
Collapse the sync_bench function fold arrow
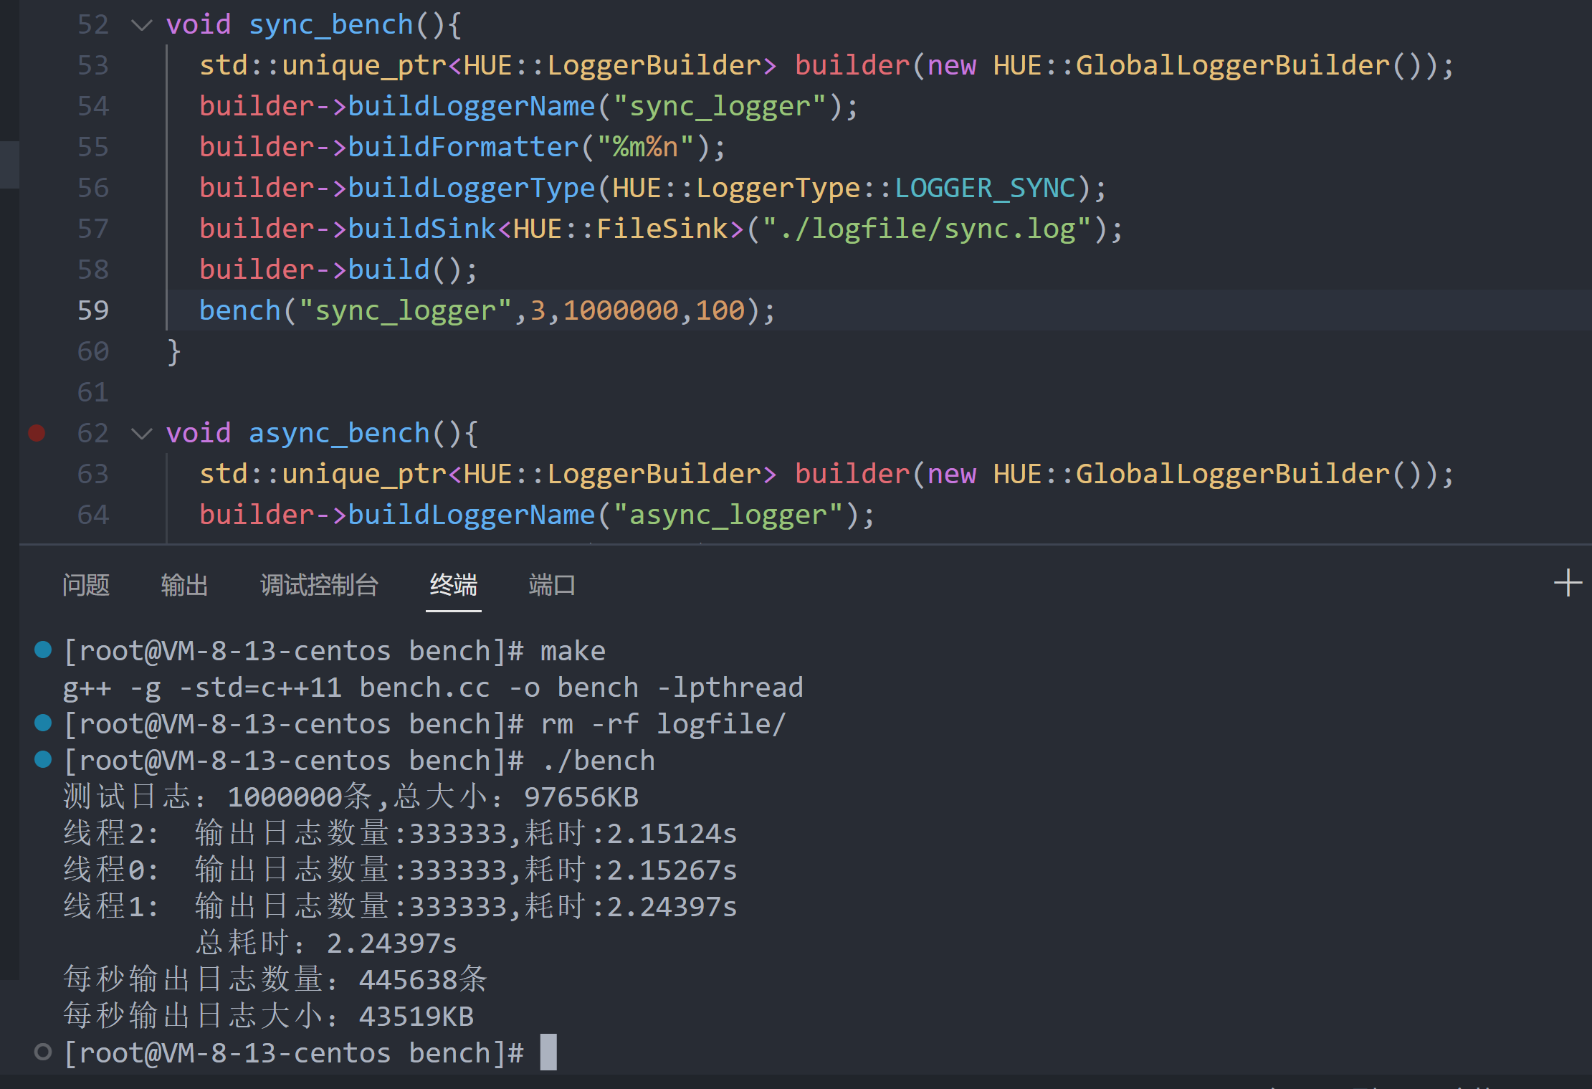[142, 25]
